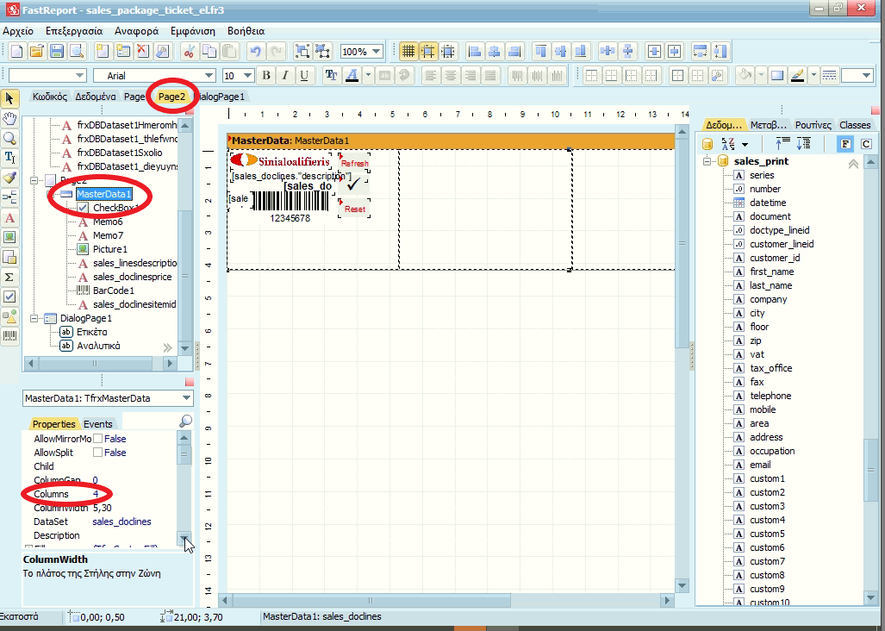Choose the Picture object tool
This screenshot has width=885, height=631.
click(x=9, y=238)
